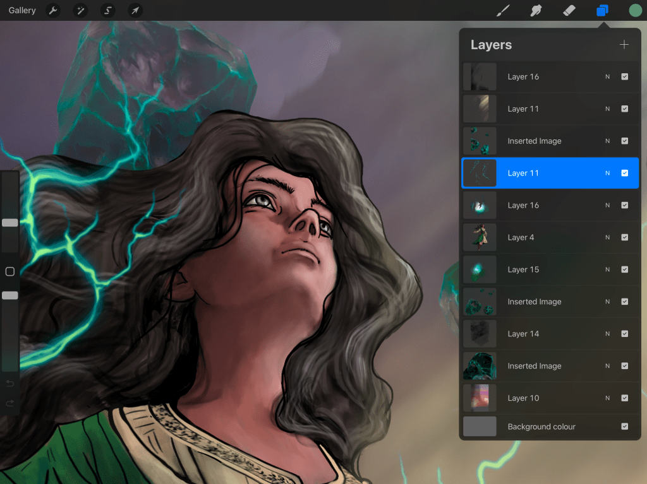
Task: Hide Layer 4 via its visibility checkbox
Action: click(x=625, y=237)
